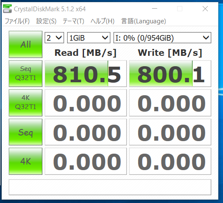This screenshot has width=223, height=203.
Task: Click the Read [MB/s] column header
Action: pos(85,53)
